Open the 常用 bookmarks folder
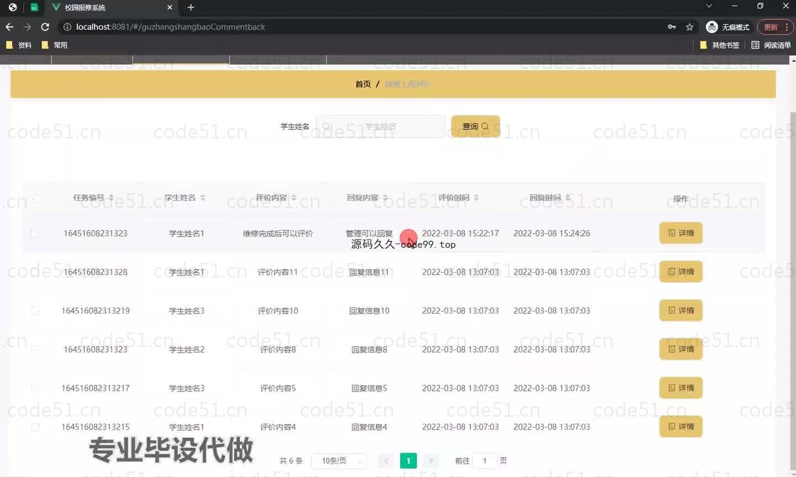 click(x=54, y=45)
